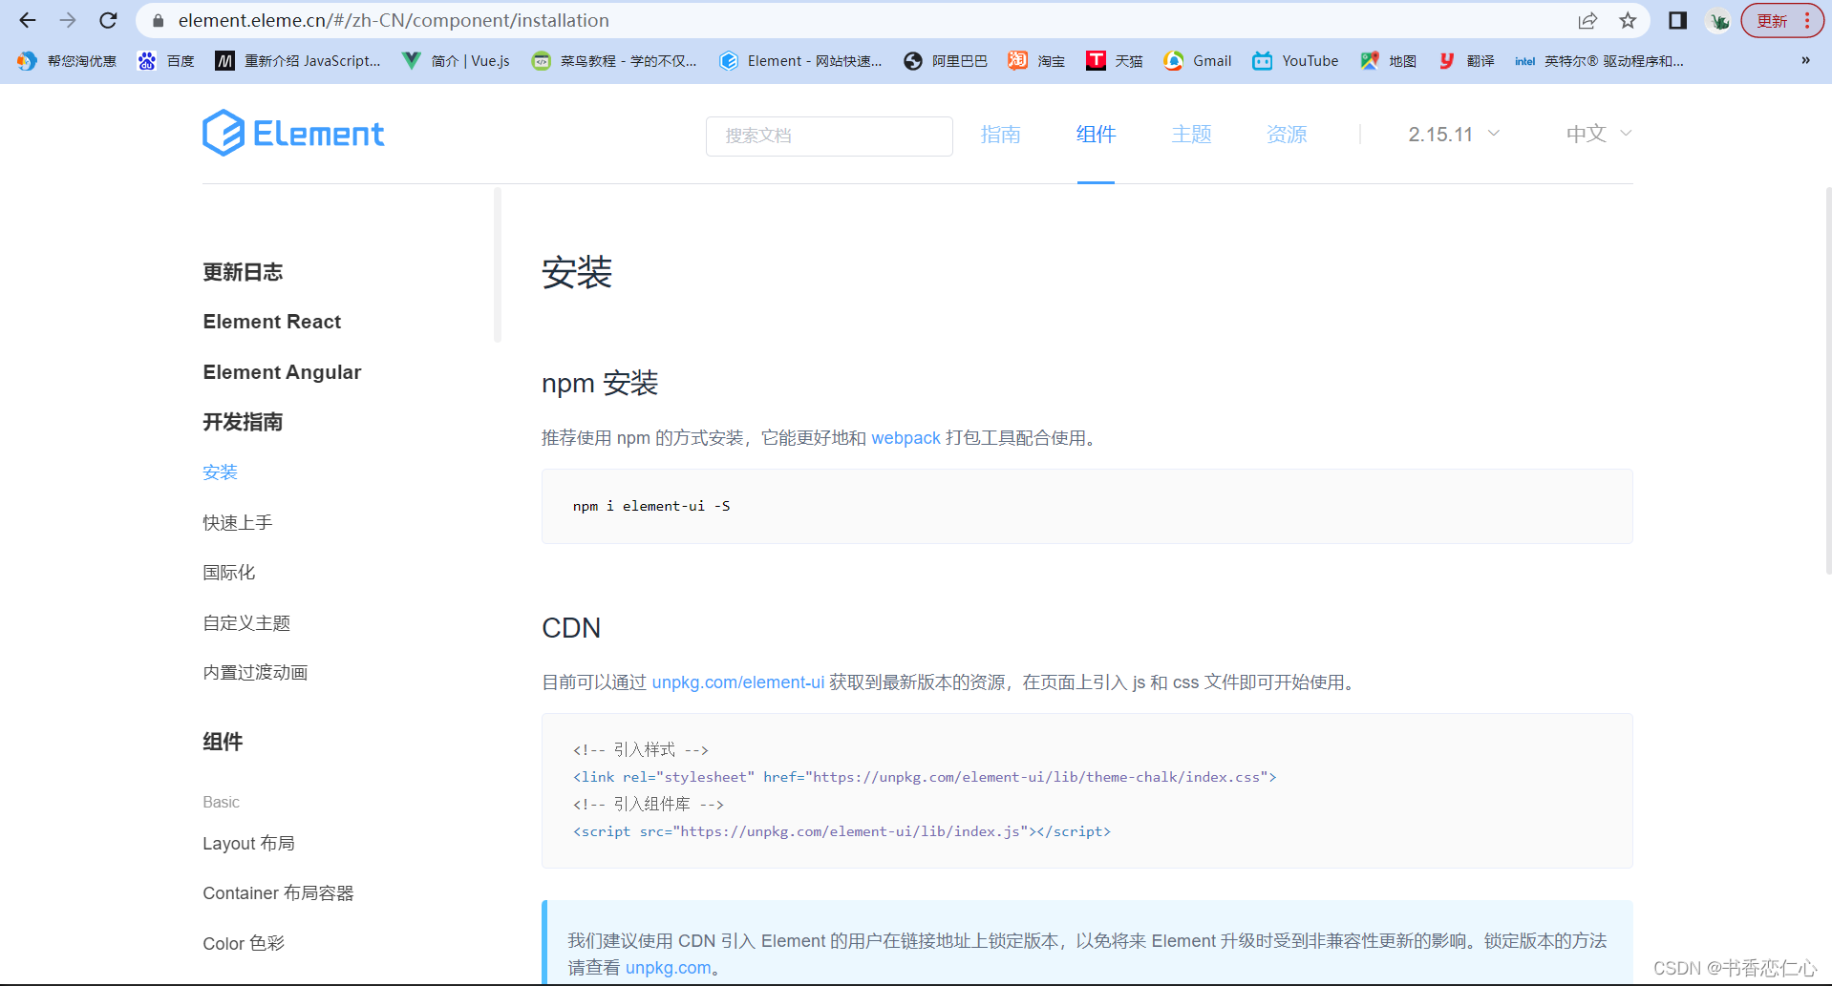
Task: Select 国际化 in sidebar
Action: coord(228,573)
